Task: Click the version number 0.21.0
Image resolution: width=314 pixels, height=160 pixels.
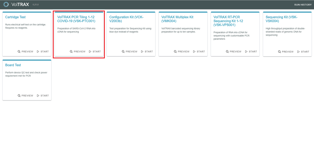Action: 35,4
